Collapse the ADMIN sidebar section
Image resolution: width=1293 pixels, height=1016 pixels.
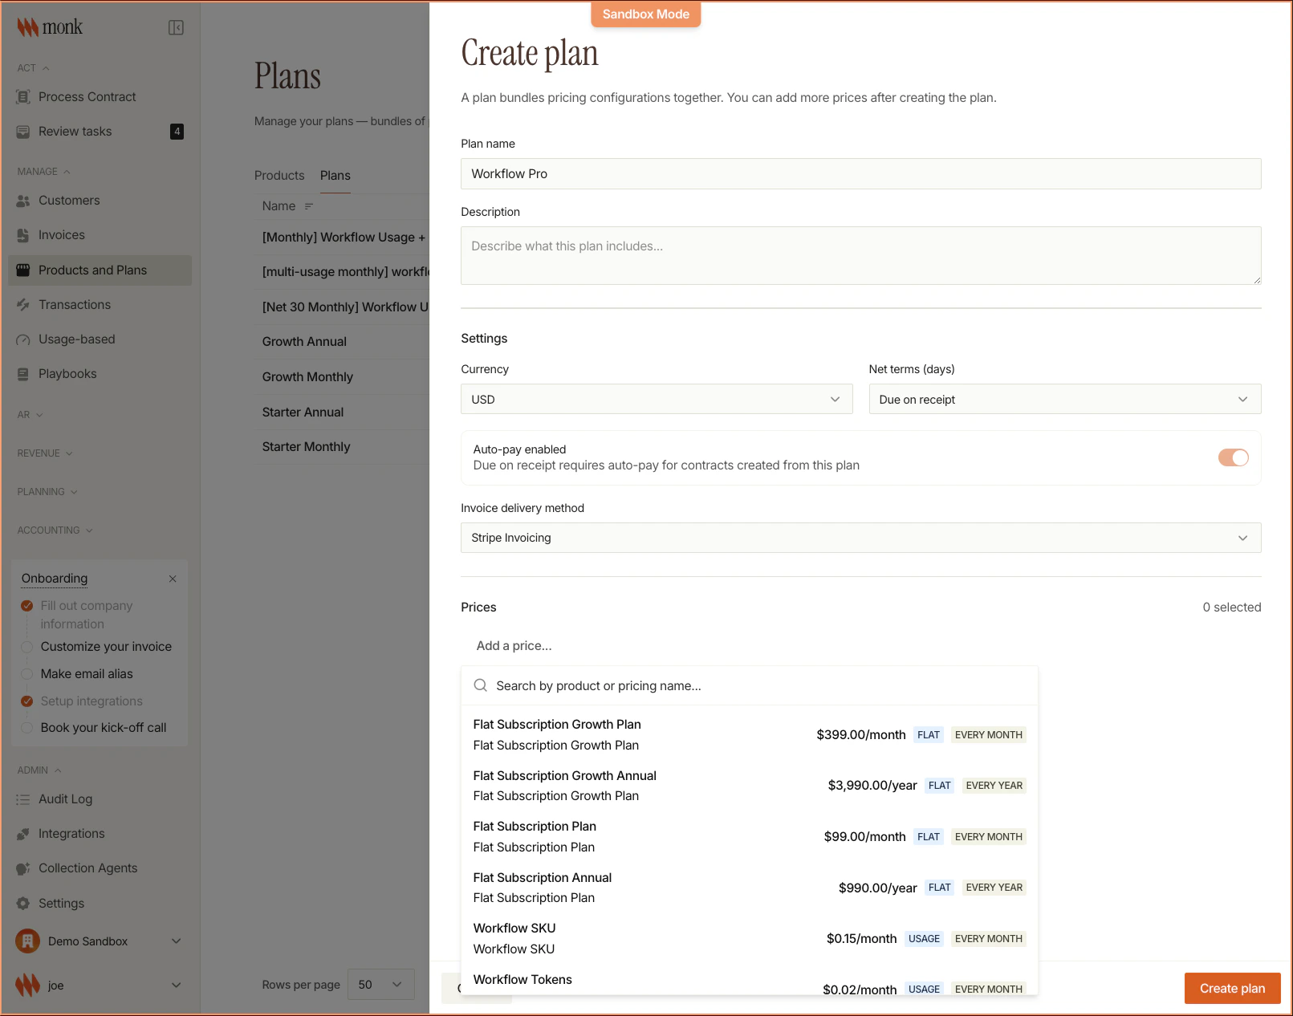[40, 770]
